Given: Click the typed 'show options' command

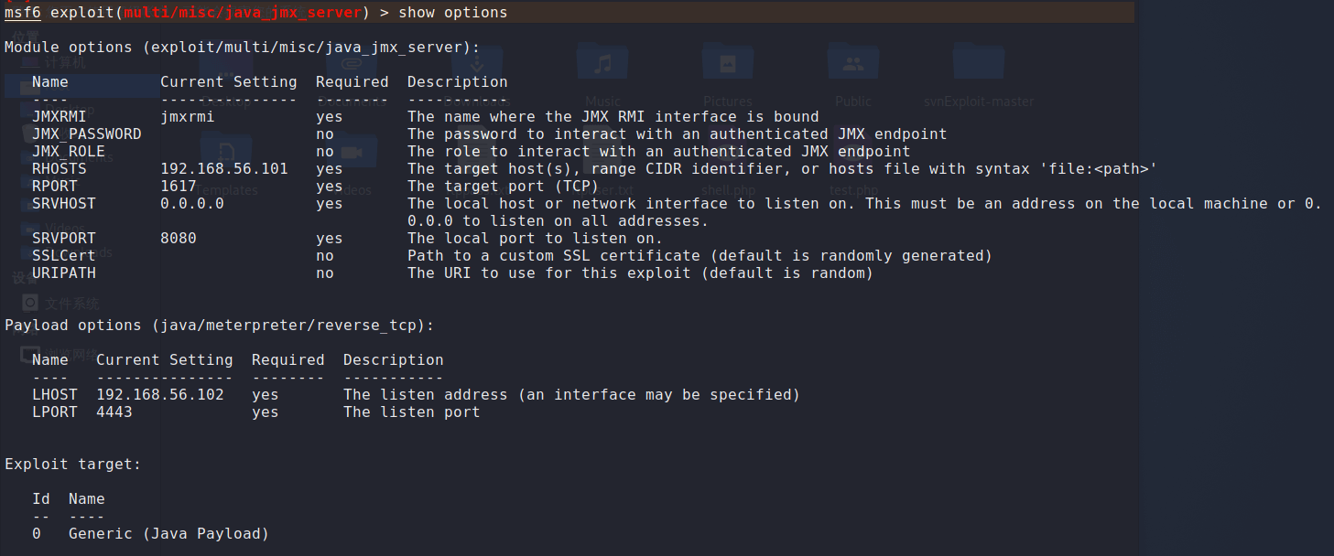Looking at the screenshot, I should [452, 13].
